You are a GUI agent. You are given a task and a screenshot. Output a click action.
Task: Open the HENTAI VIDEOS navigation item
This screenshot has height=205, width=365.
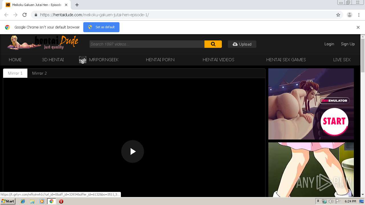point(218,60)
